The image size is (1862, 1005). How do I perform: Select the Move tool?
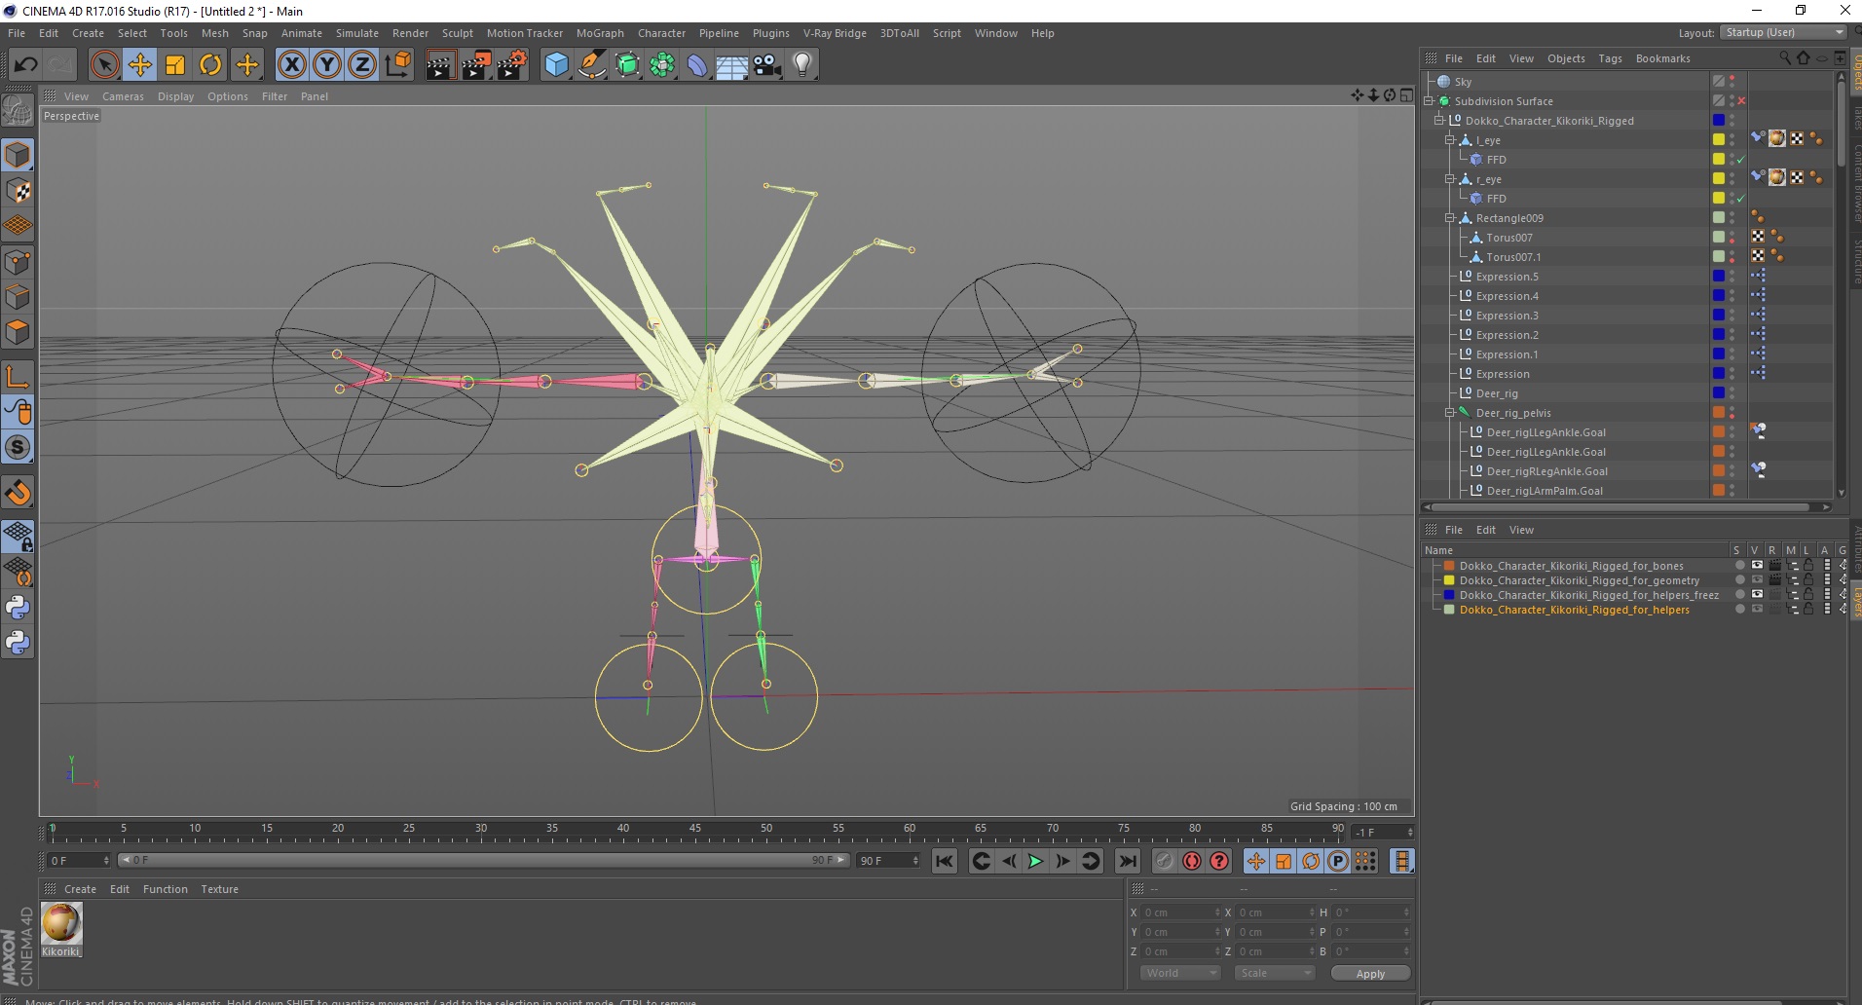(139, 65)
